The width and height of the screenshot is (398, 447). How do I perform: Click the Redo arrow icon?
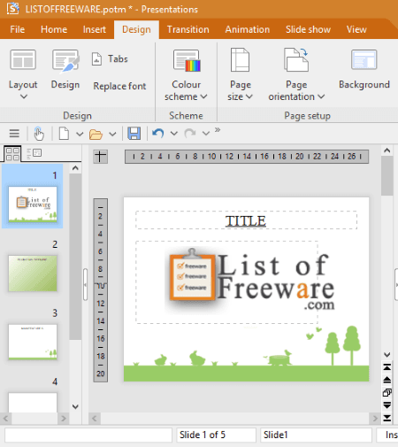190,134
